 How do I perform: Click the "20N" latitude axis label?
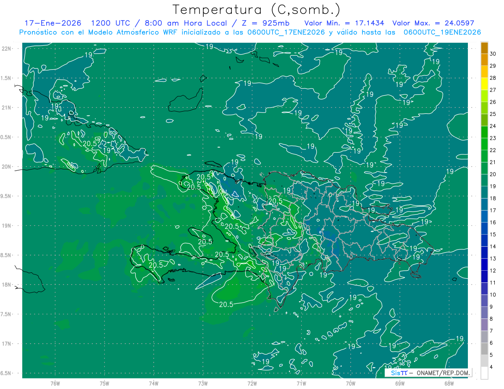[x=6, y=167]
